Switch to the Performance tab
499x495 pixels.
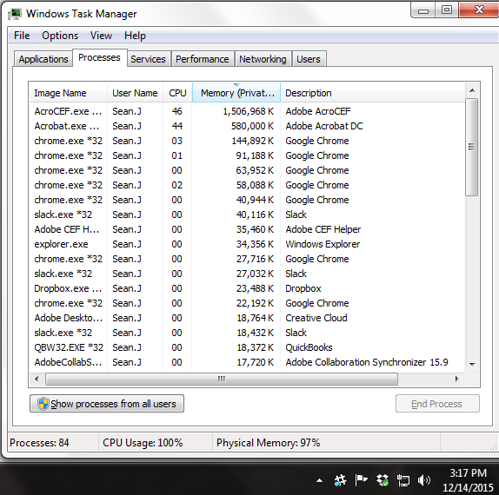coord(203,59)
